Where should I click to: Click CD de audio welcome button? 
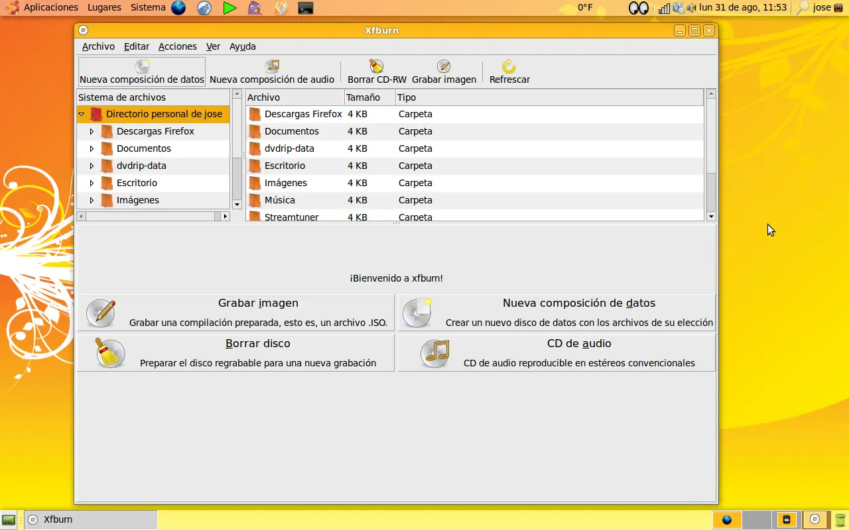pyautogui.click(x=556, y=353)
